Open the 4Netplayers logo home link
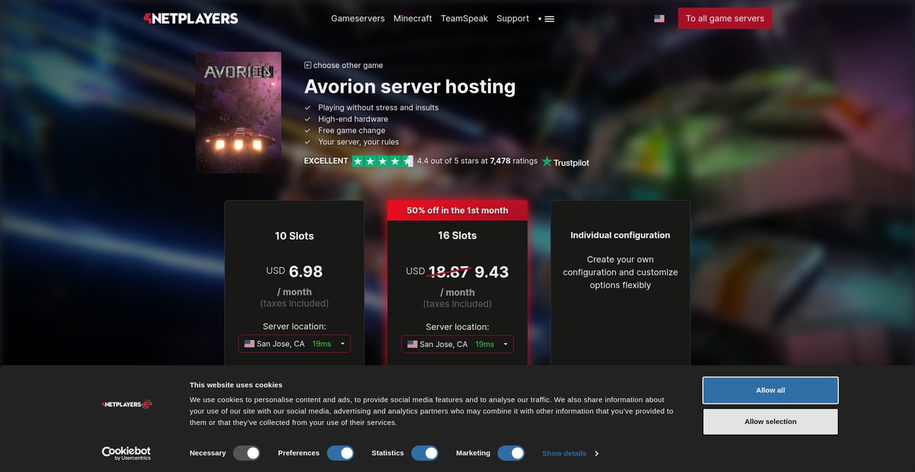This screenshot has width=915, height=472. [x=191, y=18]
